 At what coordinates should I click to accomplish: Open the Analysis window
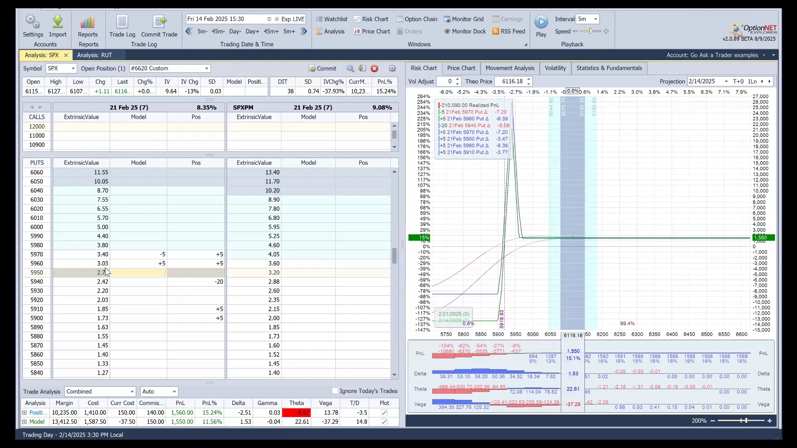330,31
